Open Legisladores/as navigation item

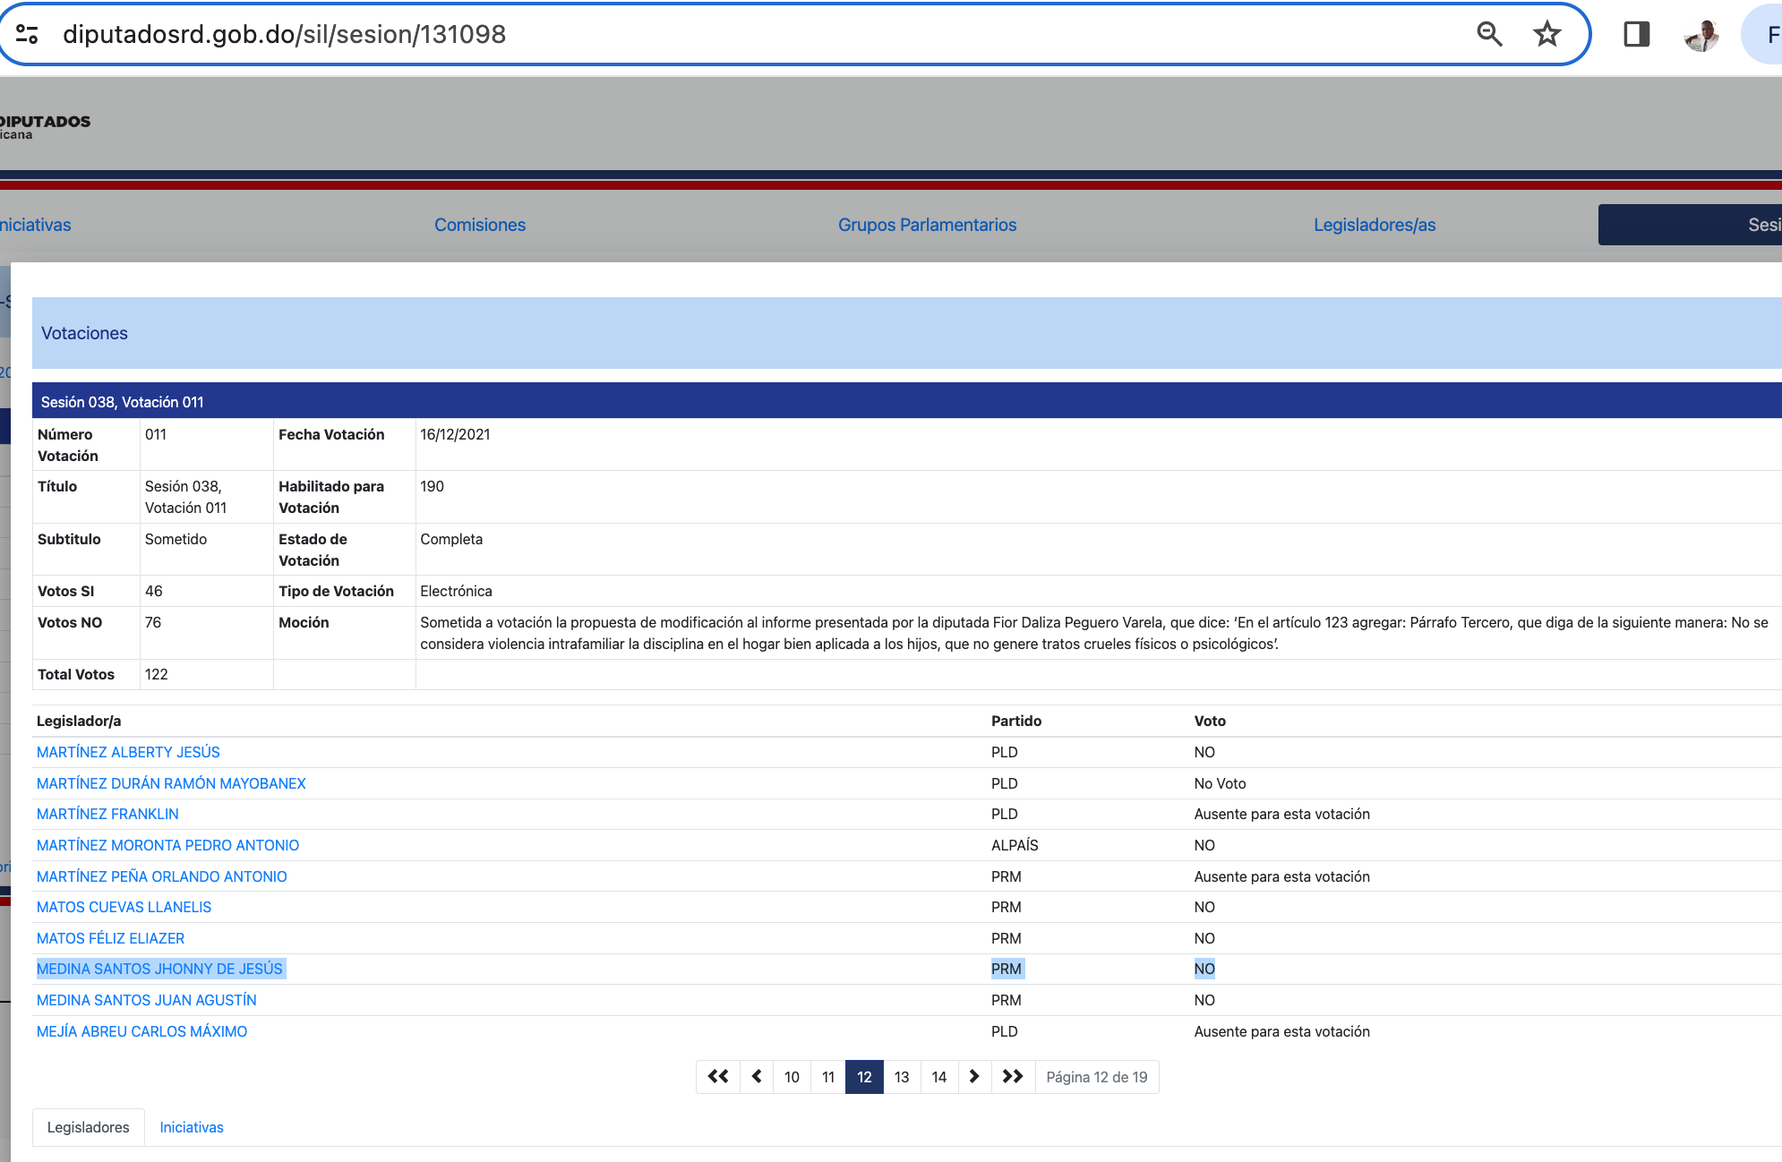tap(1375, 225)
